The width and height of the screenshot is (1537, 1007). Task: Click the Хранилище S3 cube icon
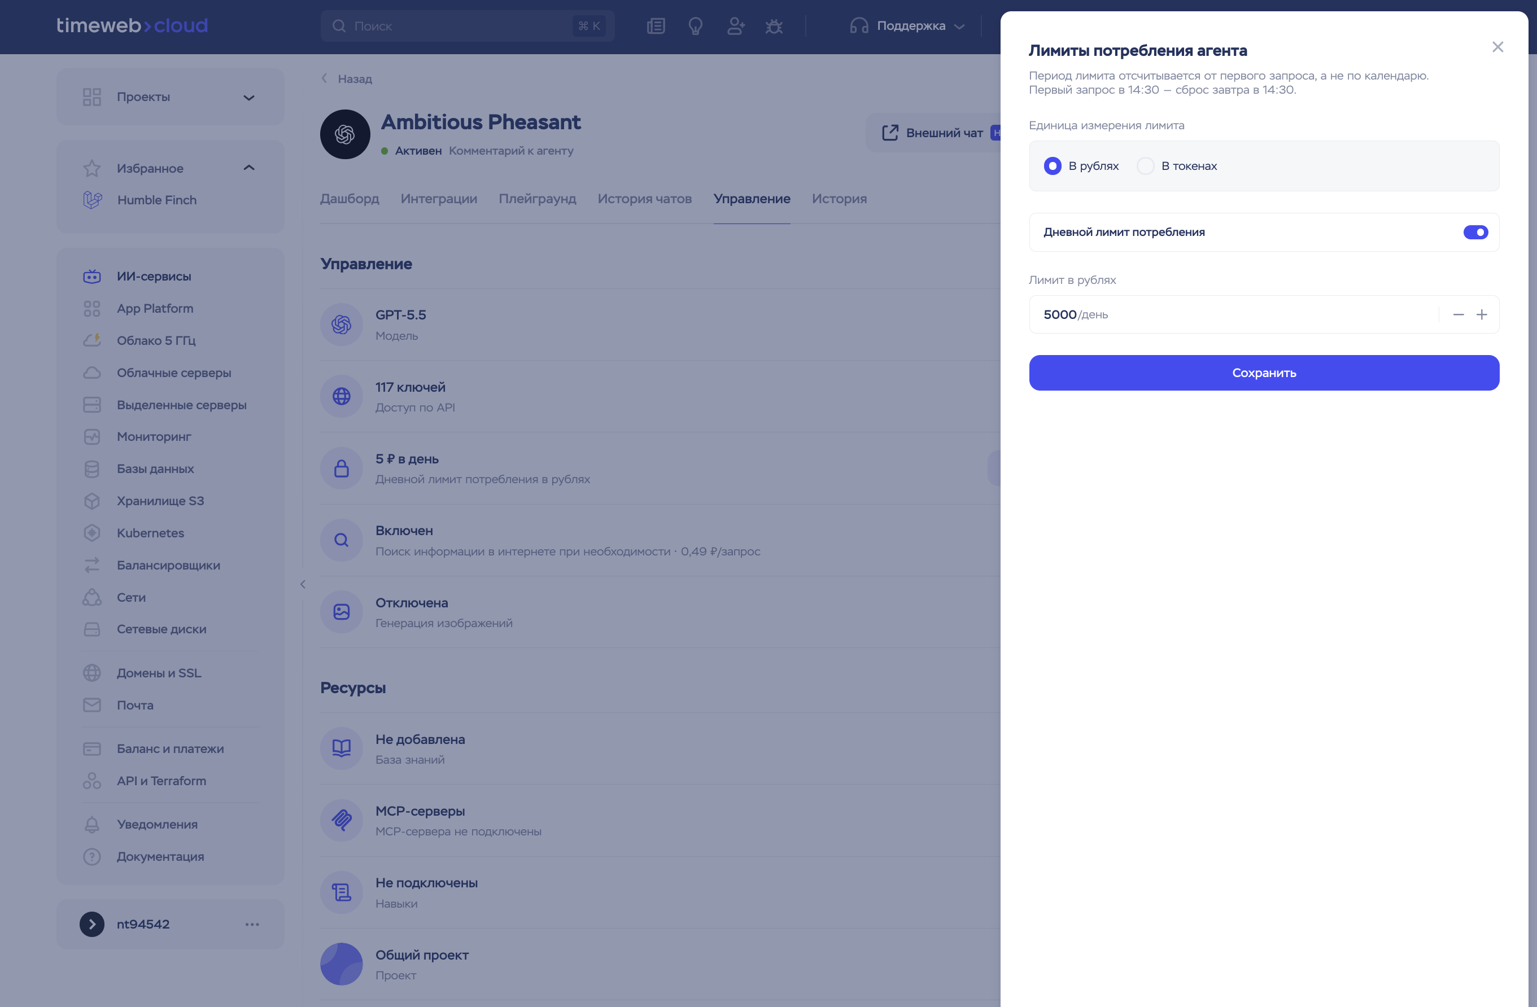click(x=91, y=501)
